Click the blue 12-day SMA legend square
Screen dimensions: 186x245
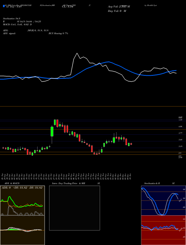click(4, 6)
